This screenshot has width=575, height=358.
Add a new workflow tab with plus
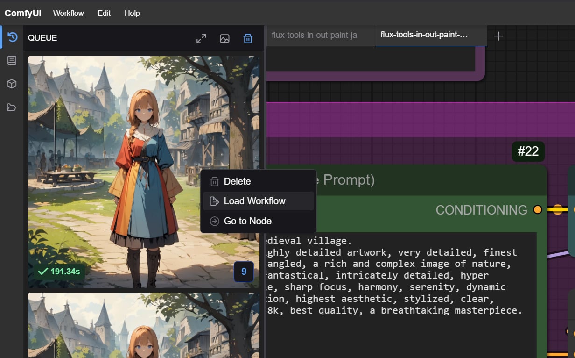click(x=498, y=36)
